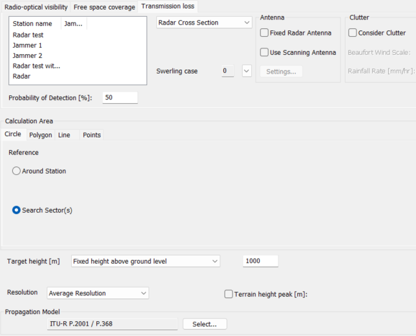
Task: Switch to the Polygon area tab
Action: tap(41, 135)
